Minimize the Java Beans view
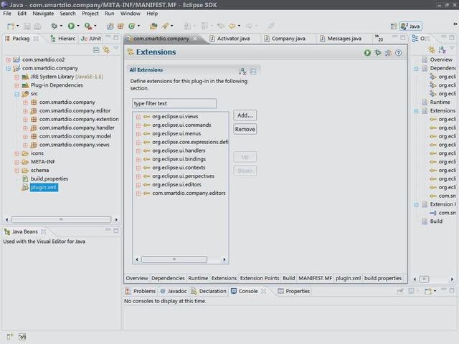Viewport: 459px width, 344px height. [108, 231]
